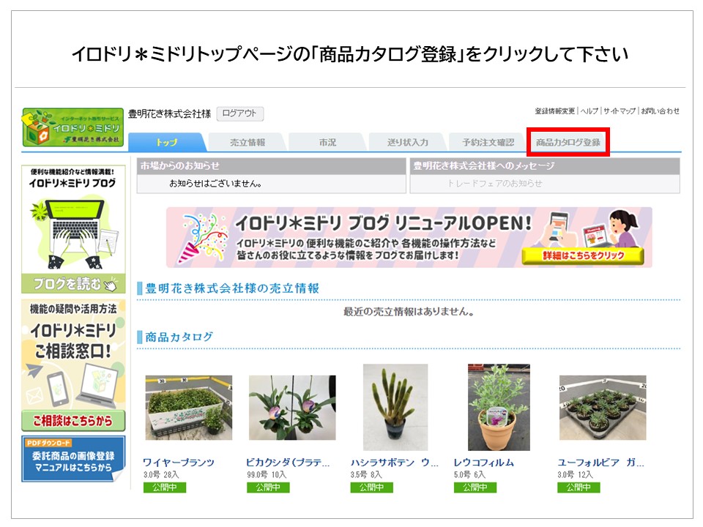
Task: Switch to the 売立情報 tab
Action: click(x=247, y=143)
